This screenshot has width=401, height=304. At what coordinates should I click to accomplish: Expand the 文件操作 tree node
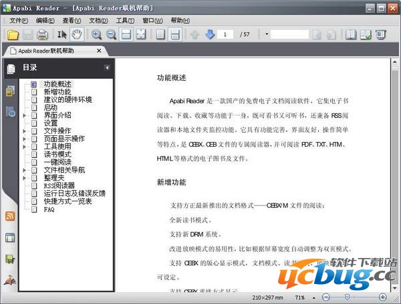pos(25,131)
